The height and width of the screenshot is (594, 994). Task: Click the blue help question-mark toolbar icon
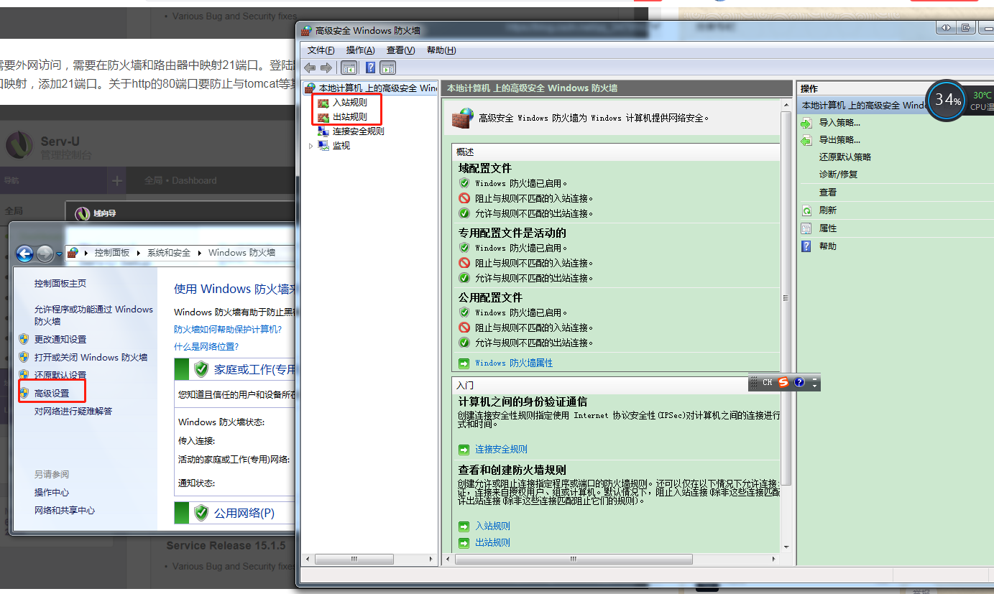click(x=371, y=68)
